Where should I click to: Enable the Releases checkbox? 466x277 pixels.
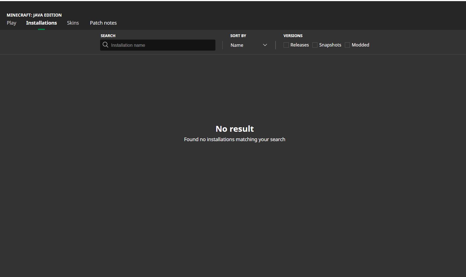coord(286,45)
